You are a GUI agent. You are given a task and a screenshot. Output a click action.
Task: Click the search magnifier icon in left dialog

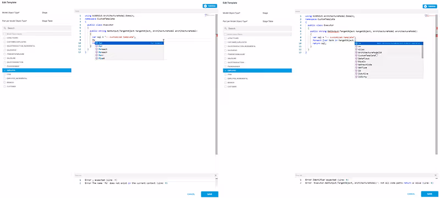(5, 28)
